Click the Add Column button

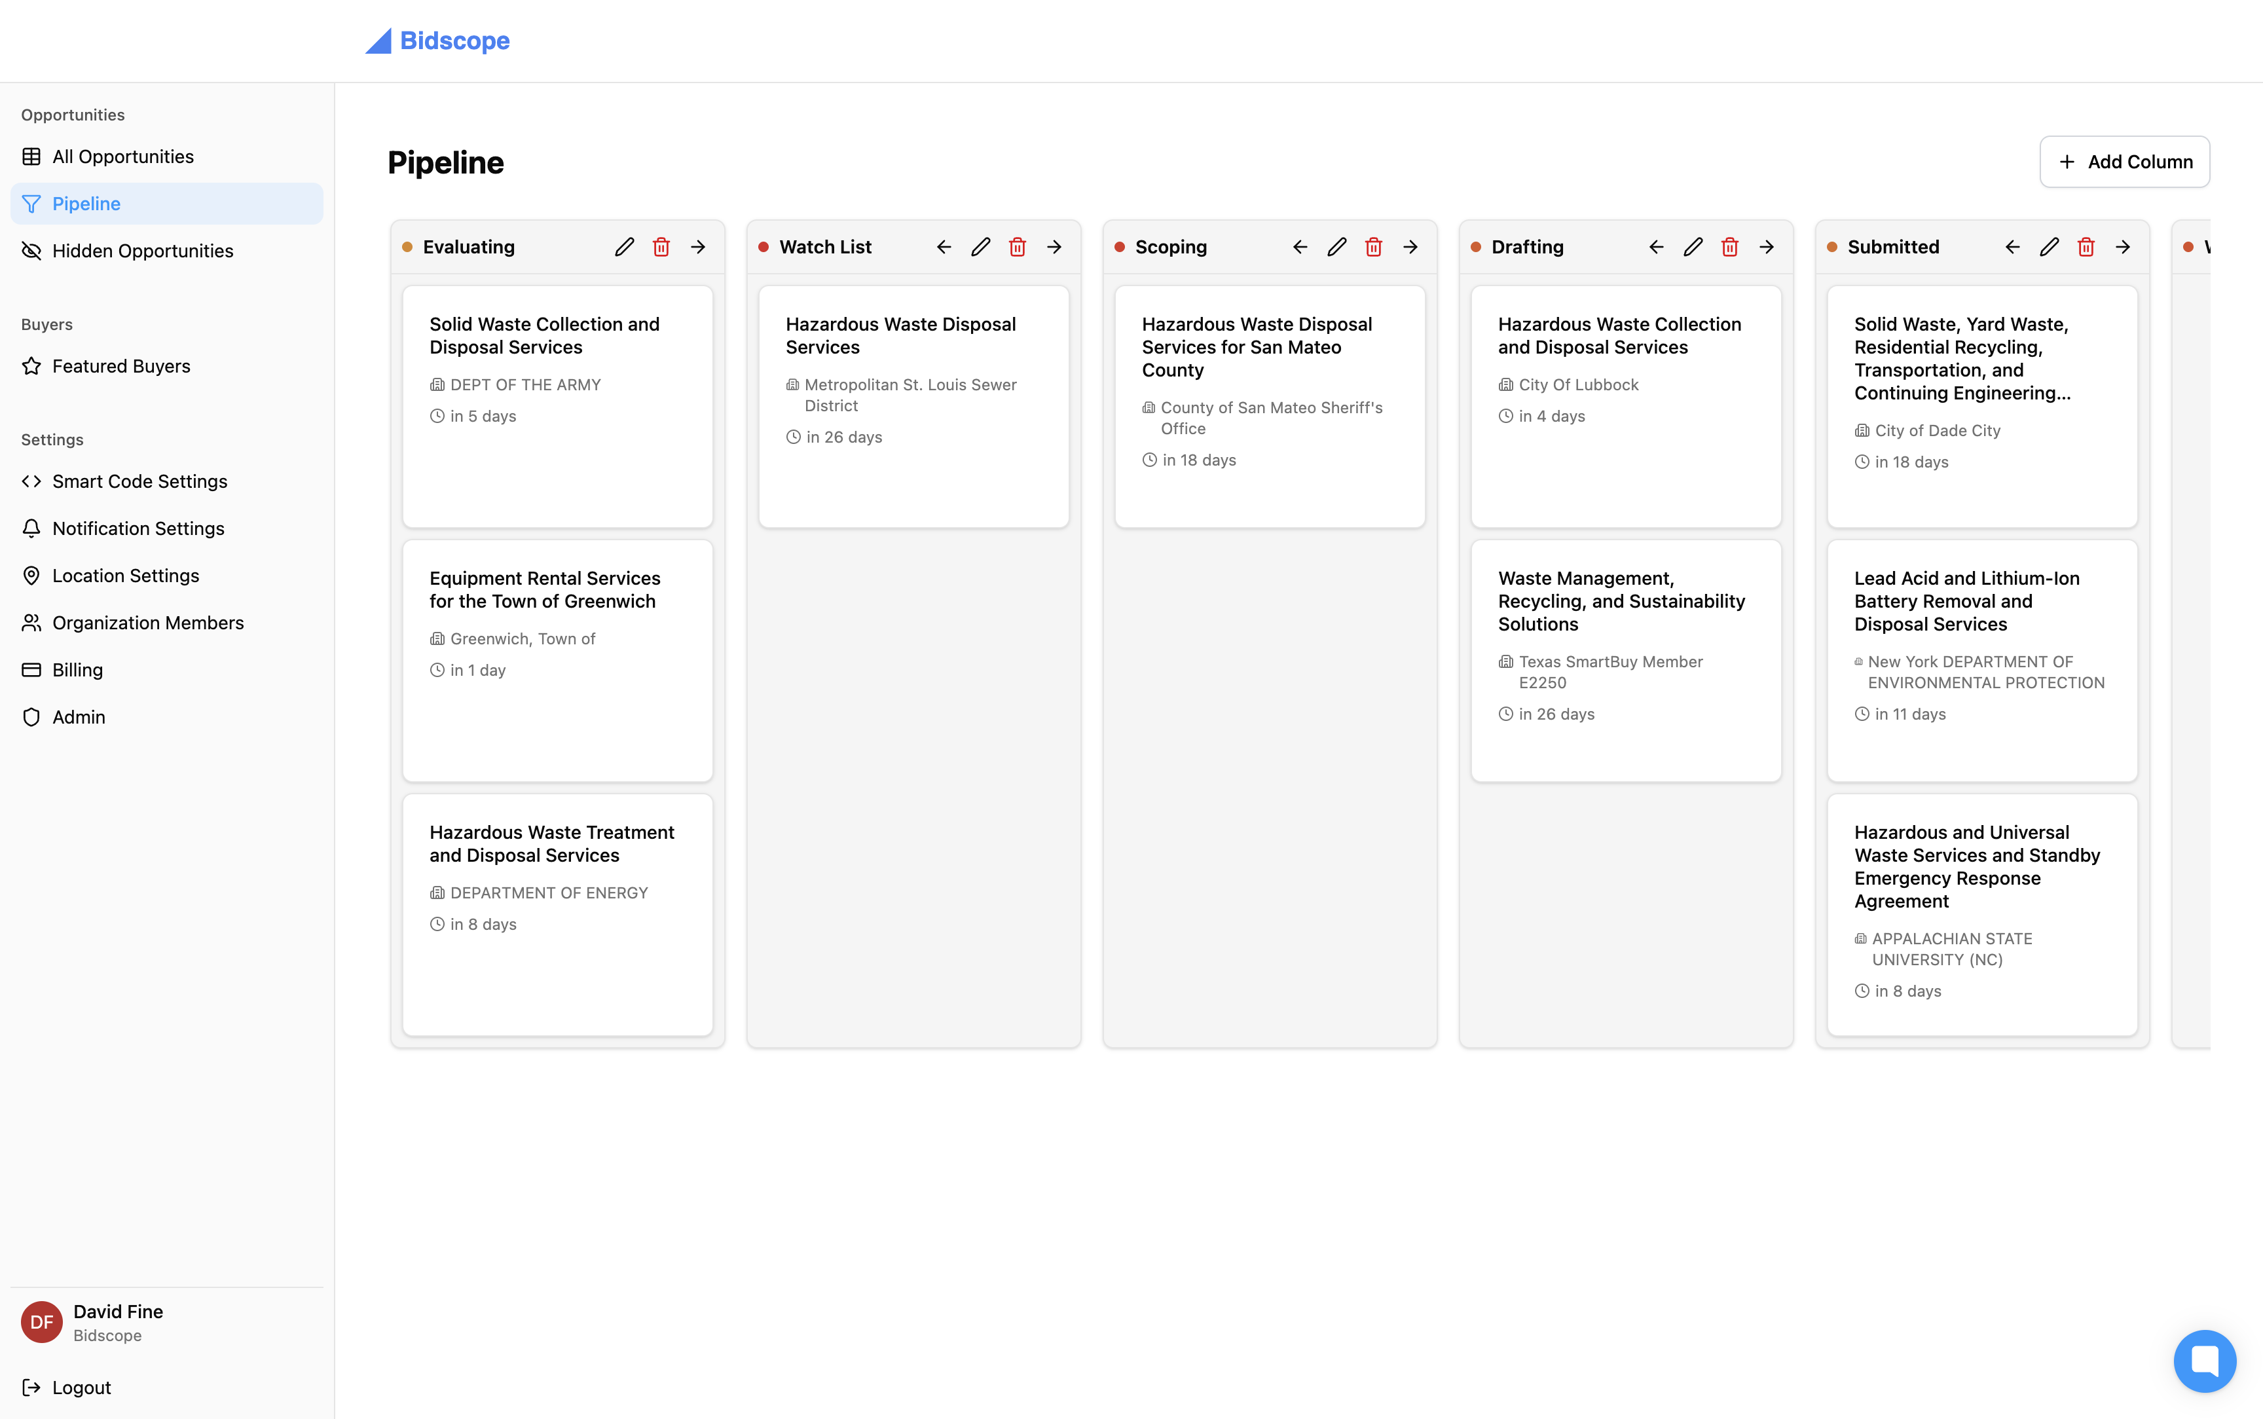pos(2124,162)
